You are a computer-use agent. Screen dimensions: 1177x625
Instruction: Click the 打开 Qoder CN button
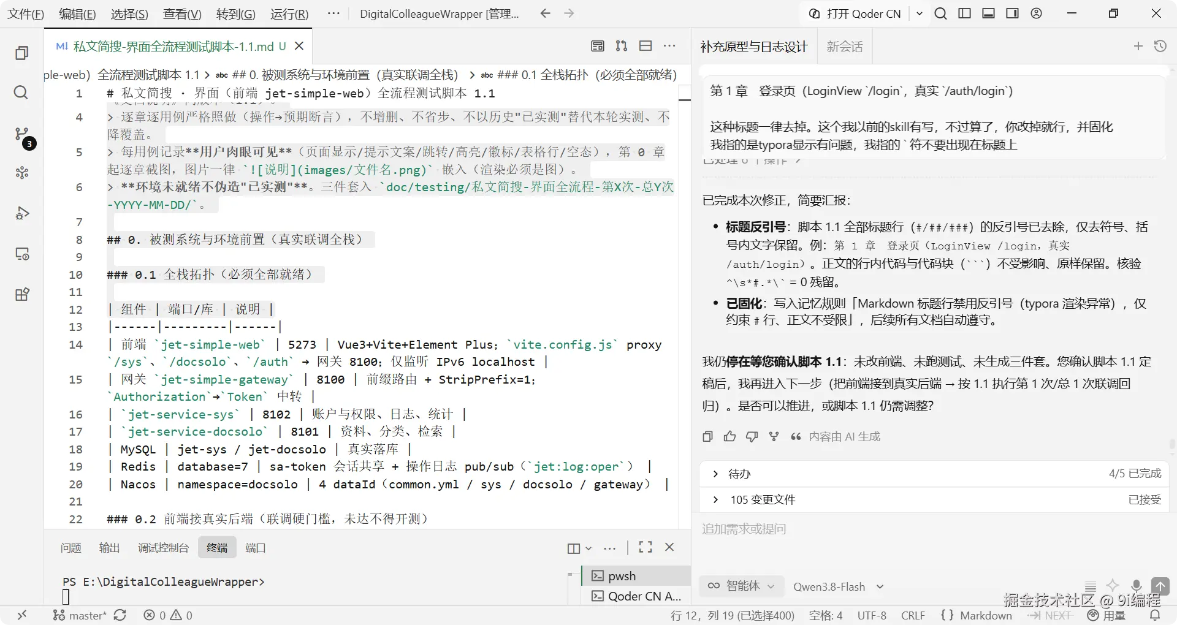(x=856, y=13)
